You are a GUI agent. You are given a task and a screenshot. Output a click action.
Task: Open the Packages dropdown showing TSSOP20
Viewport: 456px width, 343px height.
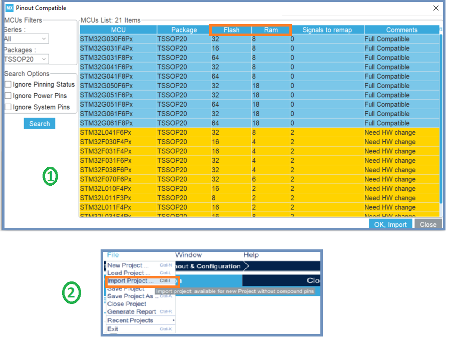tap(27, 59)
